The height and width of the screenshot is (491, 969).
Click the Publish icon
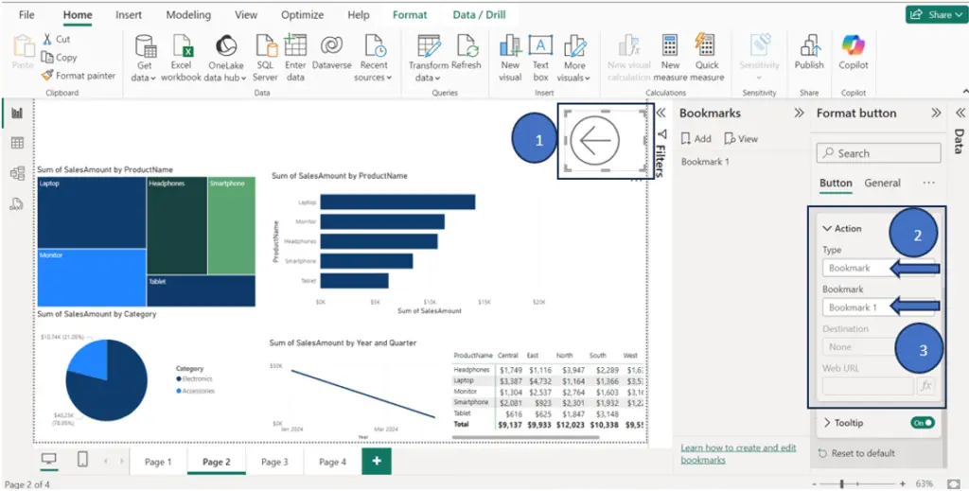[809, 52]
